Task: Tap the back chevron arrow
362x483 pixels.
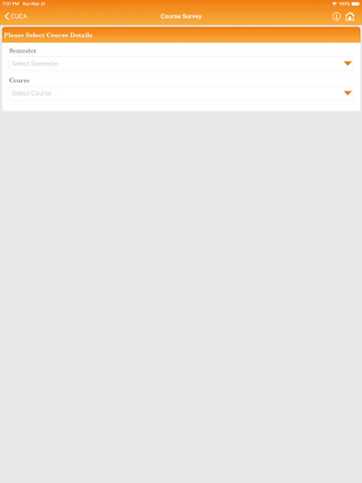Action: point(7,16)
